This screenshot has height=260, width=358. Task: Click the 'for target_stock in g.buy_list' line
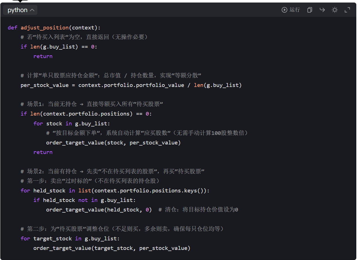point(70,238)
